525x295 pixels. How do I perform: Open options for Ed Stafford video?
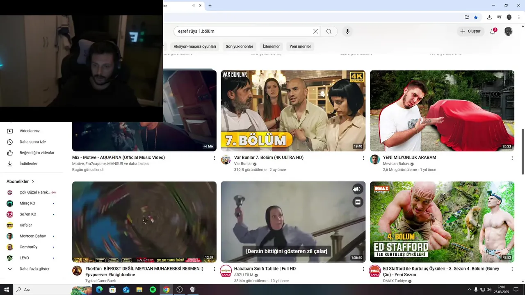click(x=512, y=269)
